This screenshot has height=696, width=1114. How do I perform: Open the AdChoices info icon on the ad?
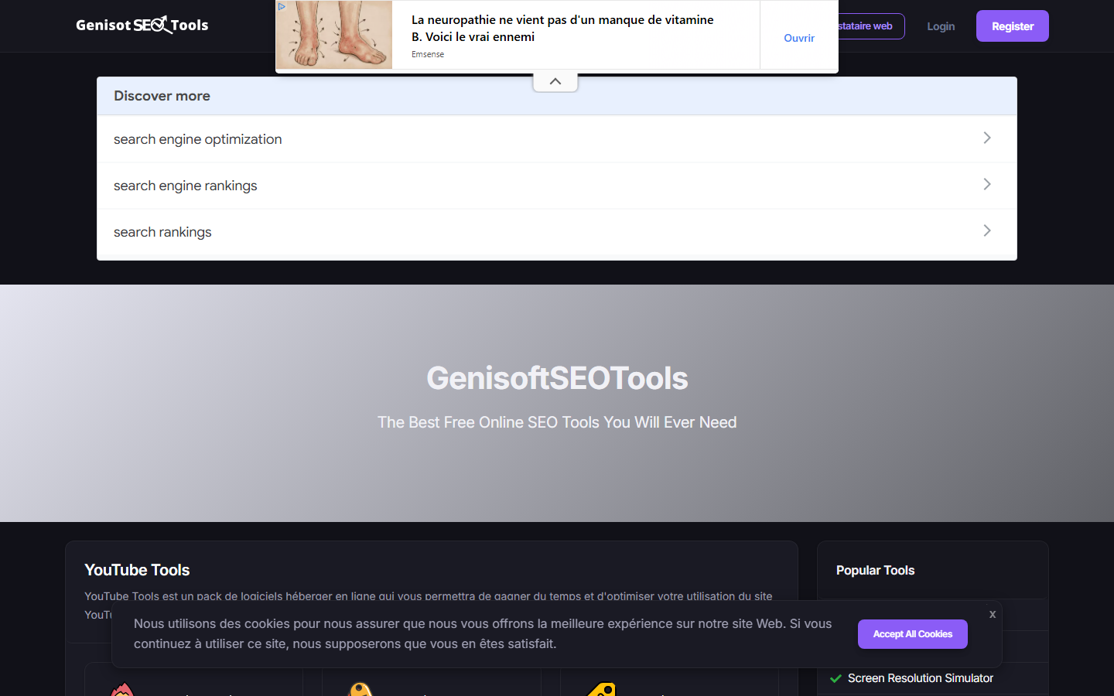tap(282, 6)
